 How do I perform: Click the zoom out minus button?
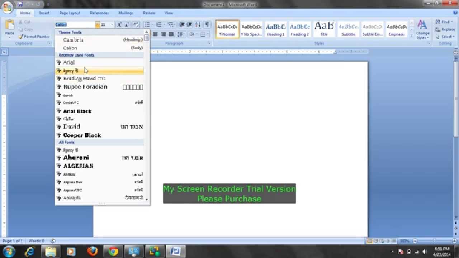click(x=415, y=241)
